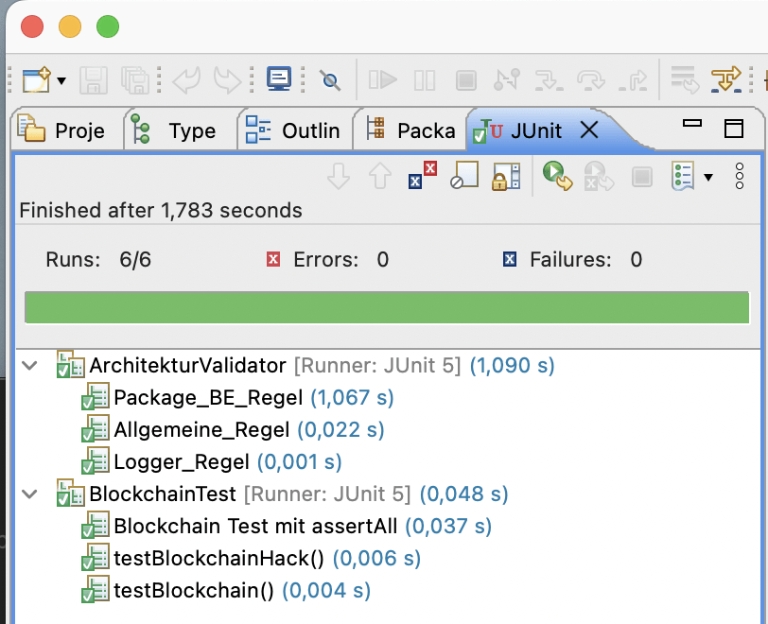
Task: Maximize the JUnit view panel
Action: 734,129
